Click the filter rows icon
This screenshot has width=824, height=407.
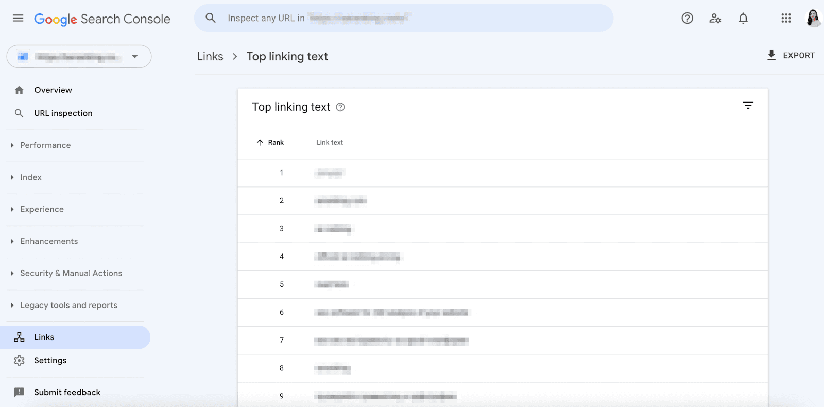click(x=748, y=105)
